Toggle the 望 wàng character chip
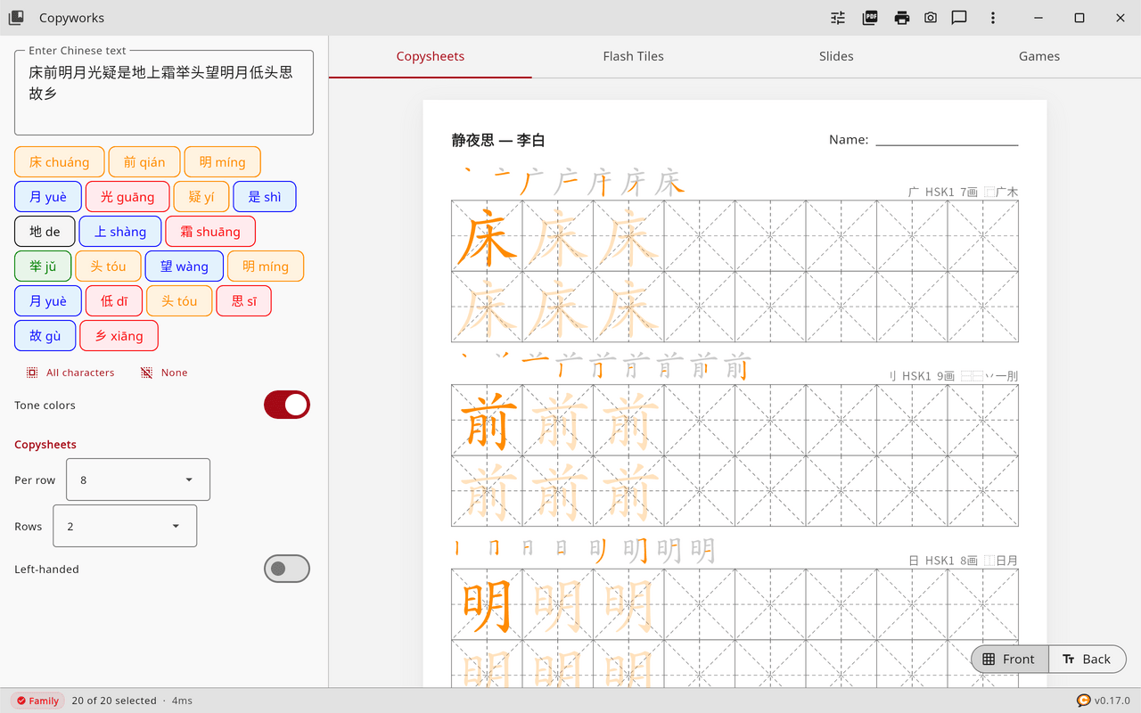The image size is (1141, 713). click(x=185, y=266)
